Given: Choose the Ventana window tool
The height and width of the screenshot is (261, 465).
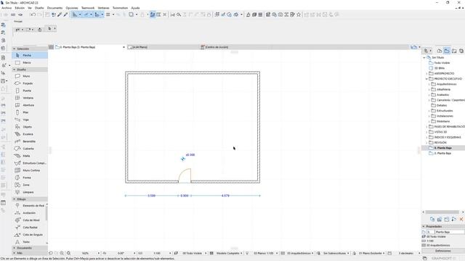Looking at the screenshot, I should tap(30, 98).
